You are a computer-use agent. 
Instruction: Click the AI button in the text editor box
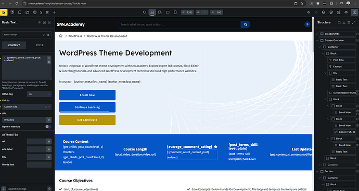(49, 62)
